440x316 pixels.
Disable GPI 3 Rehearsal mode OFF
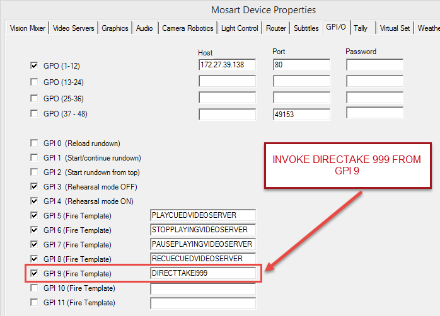click(x=34, y=186)
